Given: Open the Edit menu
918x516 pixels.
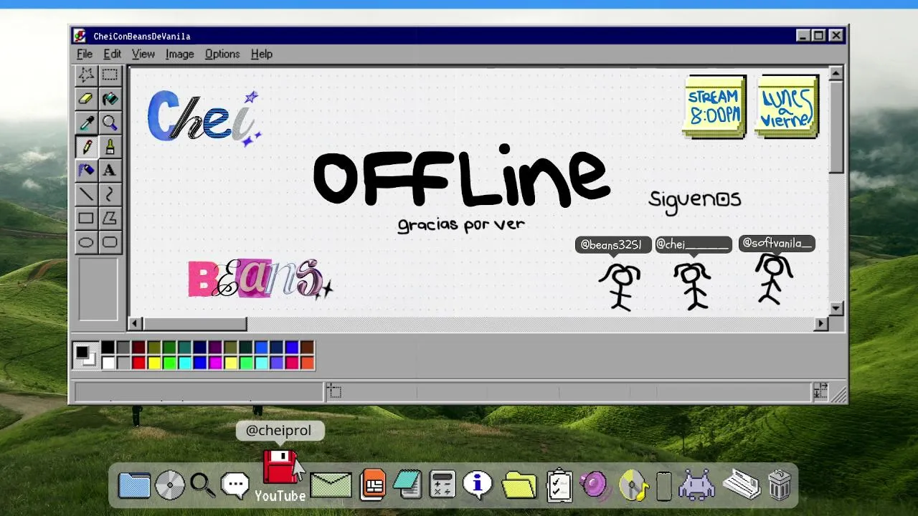Looking at the screenshot, I should pyautogui.click(x=112, y=54).
